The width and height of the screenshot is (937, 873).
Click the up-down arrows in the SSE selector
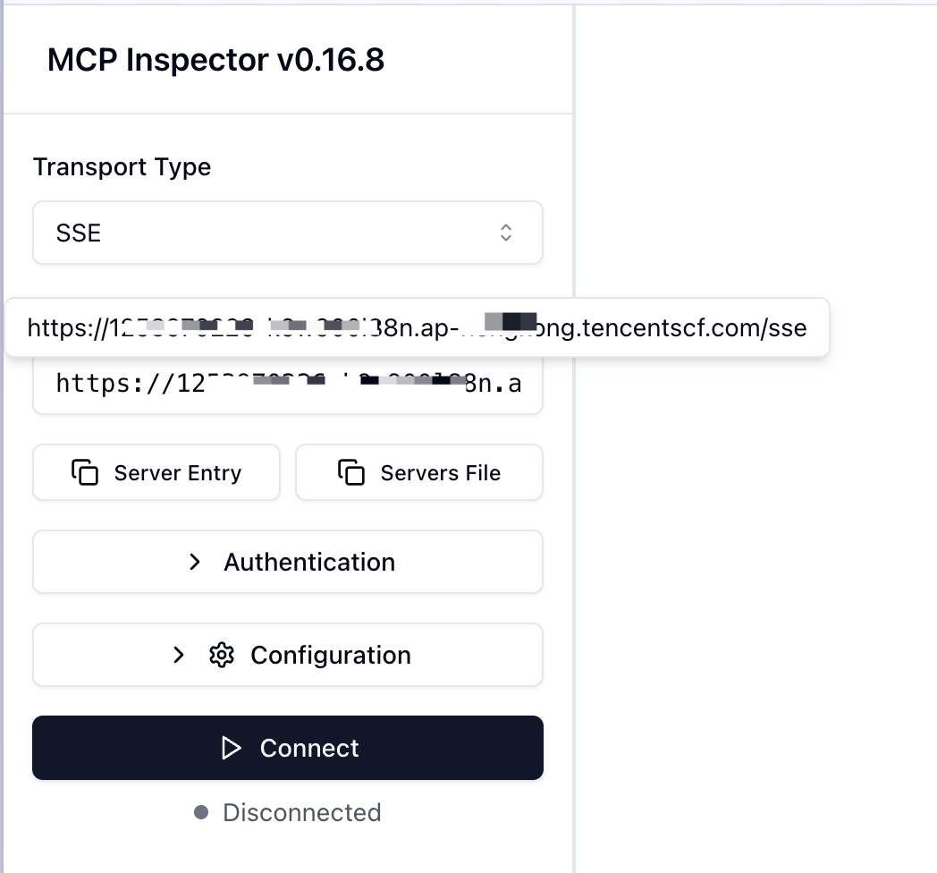(x=506, y=233)
